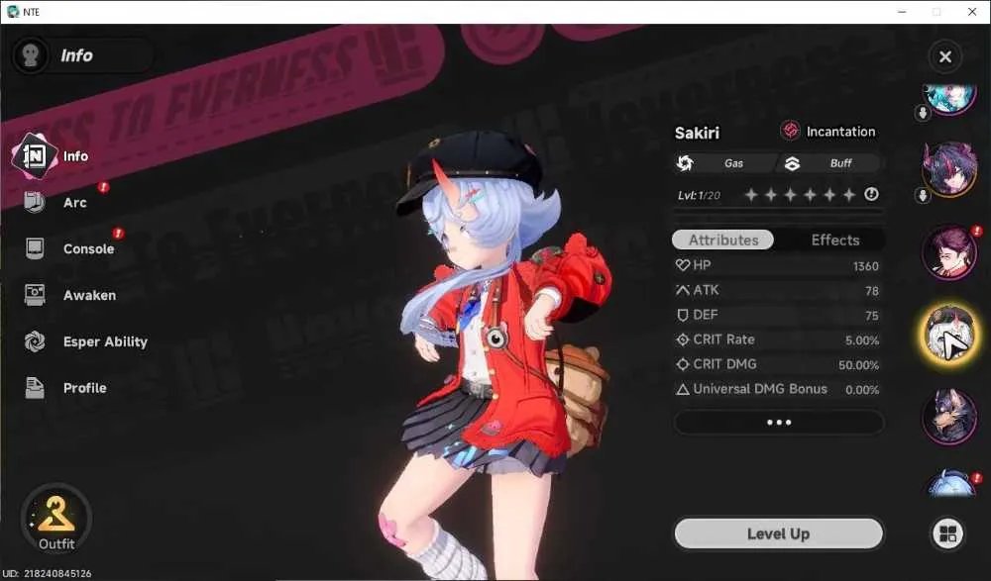Image resolution: width=991 pixels, height=581 pixels.
Task: Click the Arc sidebar icon
Action: point(34,202)
